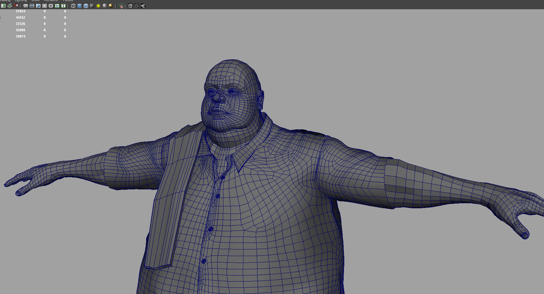Toggle Shadows with the grey sphere icon
The image size is (544, 294).
pyautogui.click(x=104, y=6)
